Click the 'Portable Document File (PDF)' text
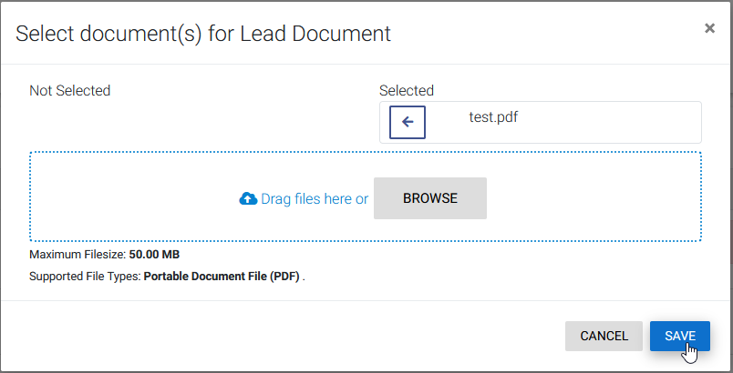This screenshot has width=733, height=373. (222, 277)
